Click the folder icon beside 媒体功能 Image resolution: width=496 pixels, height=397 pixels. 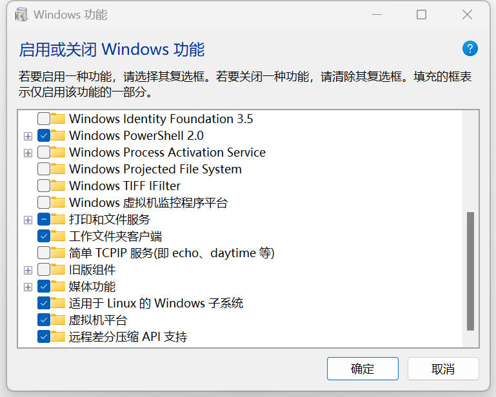click(x=59, y=286)
